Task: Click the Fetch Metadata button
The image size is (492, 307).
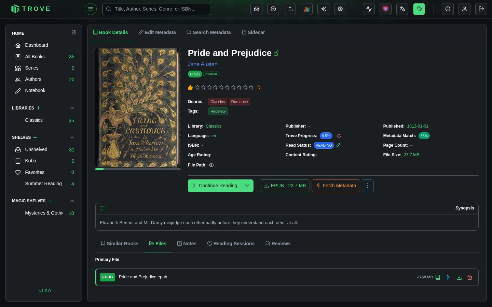Action: (x=336, y=186)
